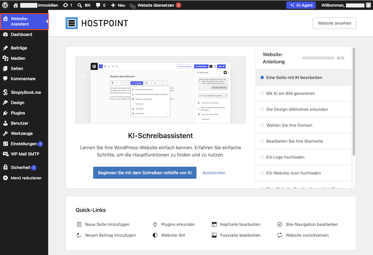The width and height of the screenshot is (373, 255).
Task: Click Website übersetzen in admin bar
Action: 156,5
